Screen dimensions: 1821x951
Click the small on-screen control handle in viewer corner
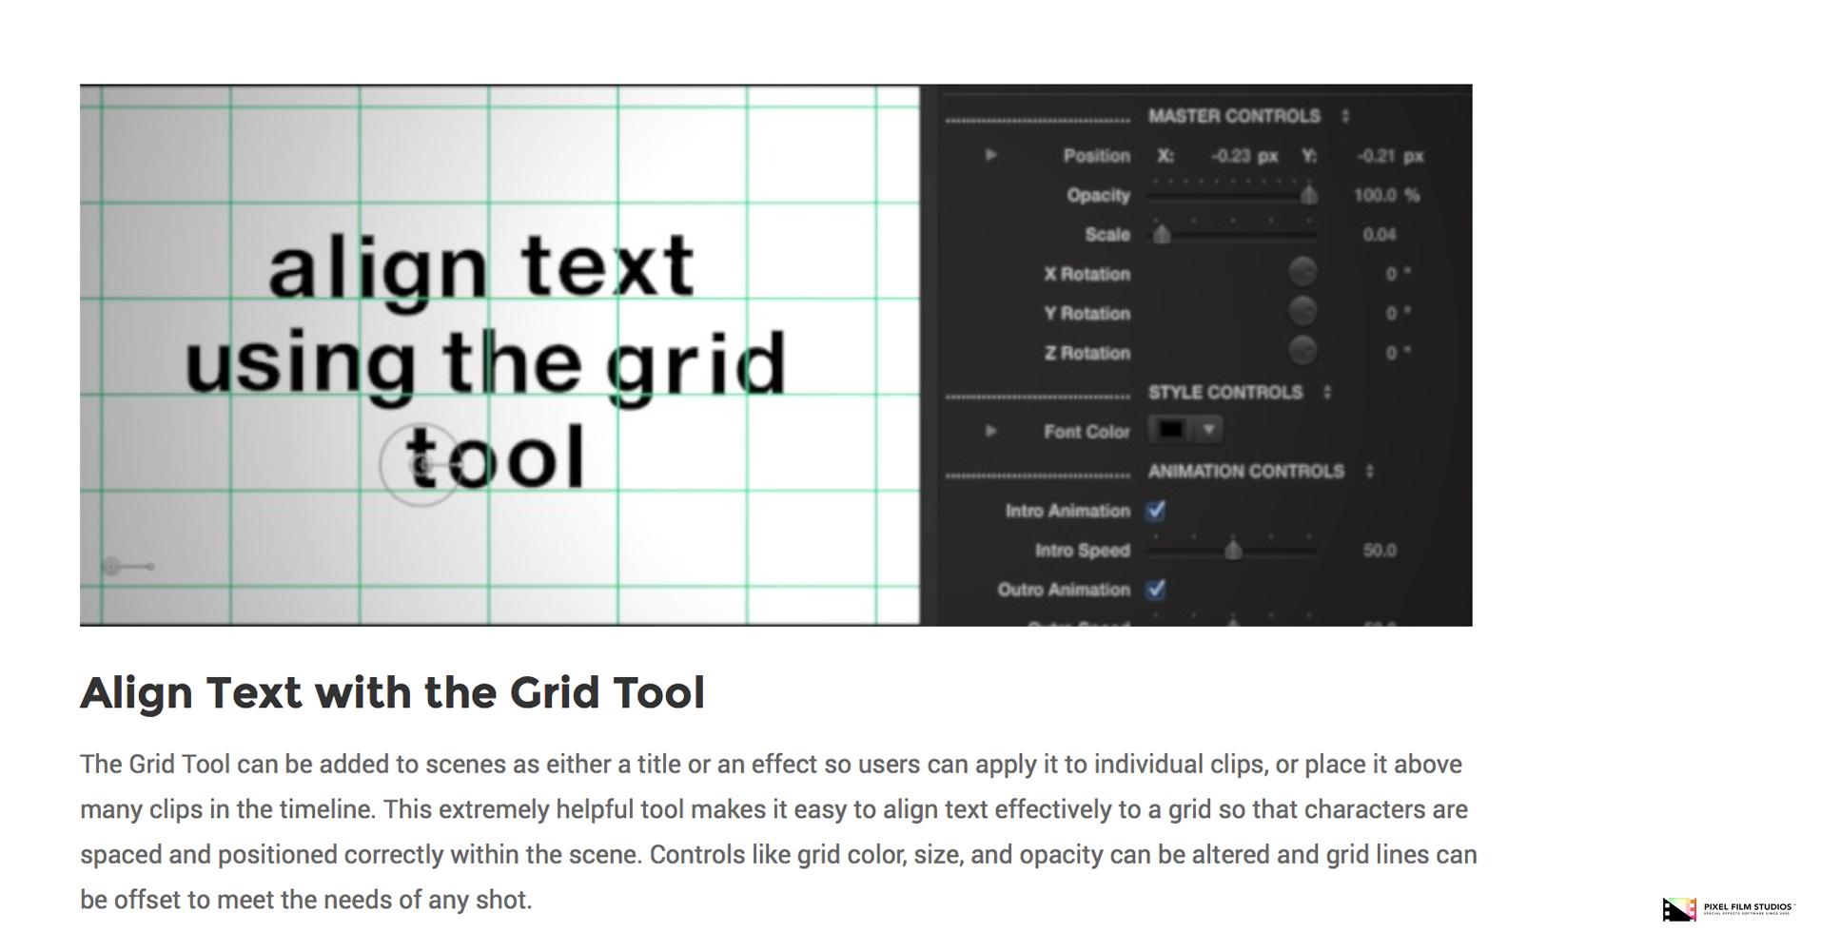127,567
